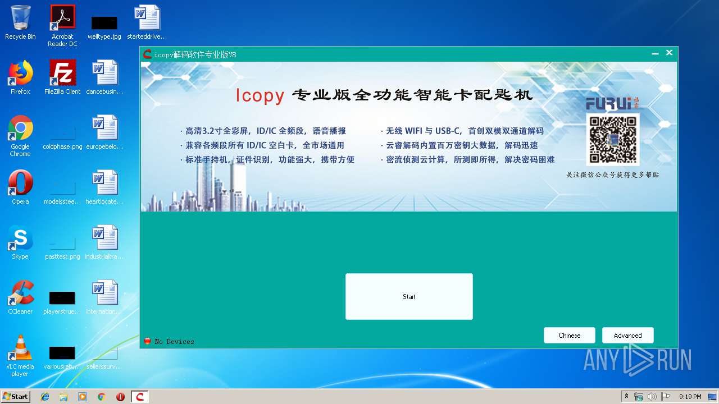Click the 9:19 PM taskbar clock
The width and height of the screenshot is (719, 404).
[x=690, y=397]
